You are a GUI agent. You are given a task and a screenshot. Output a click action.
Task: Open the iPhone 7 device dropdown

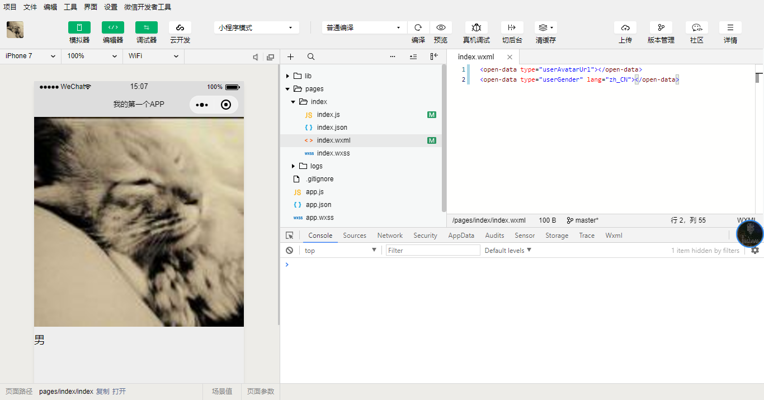[30, 56]
